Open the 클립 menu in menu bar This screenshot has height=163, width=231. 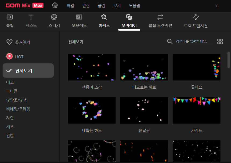102,6
